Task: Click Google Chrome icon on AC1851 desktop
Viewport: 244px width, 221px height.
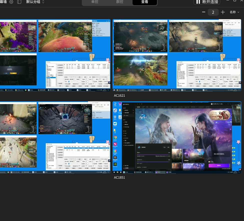Action: pyautogui.click(x=115, y=137)
